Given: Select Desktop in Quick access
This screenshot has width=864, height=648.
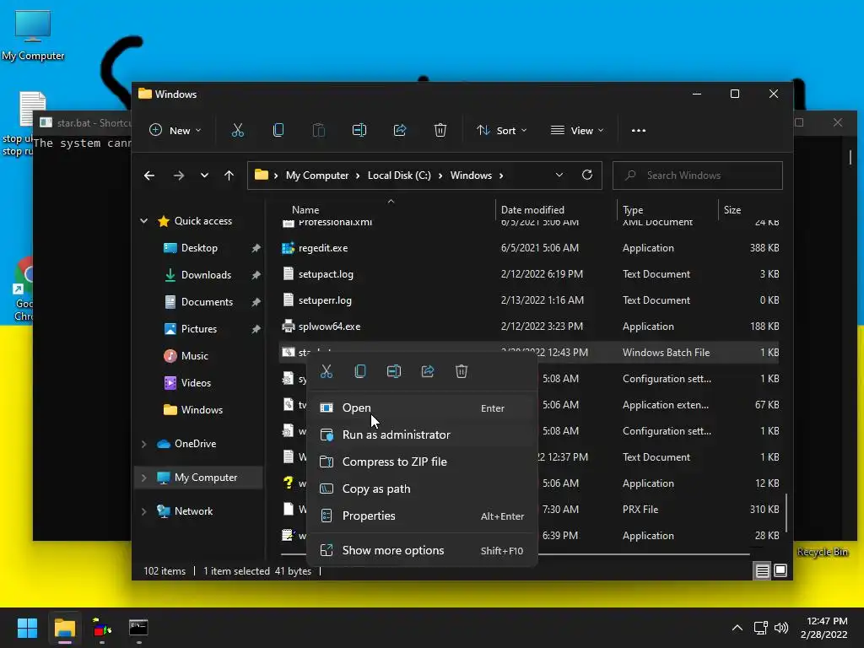Looking at the screenshot, I should pyautogui.click(x=199, y=248).
